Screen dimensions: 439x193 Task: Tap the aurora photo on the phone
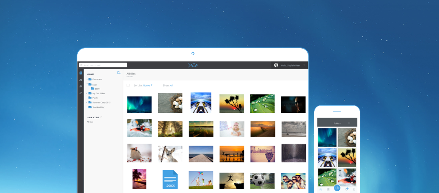coord(327,137)
